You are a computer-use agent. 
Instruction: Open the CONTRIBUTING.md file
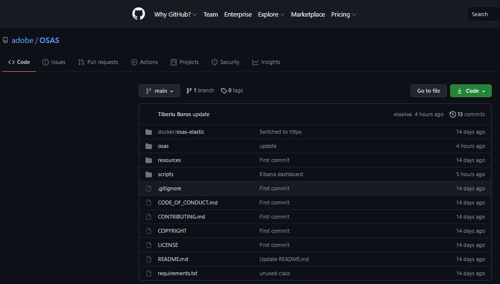[181, 217]
